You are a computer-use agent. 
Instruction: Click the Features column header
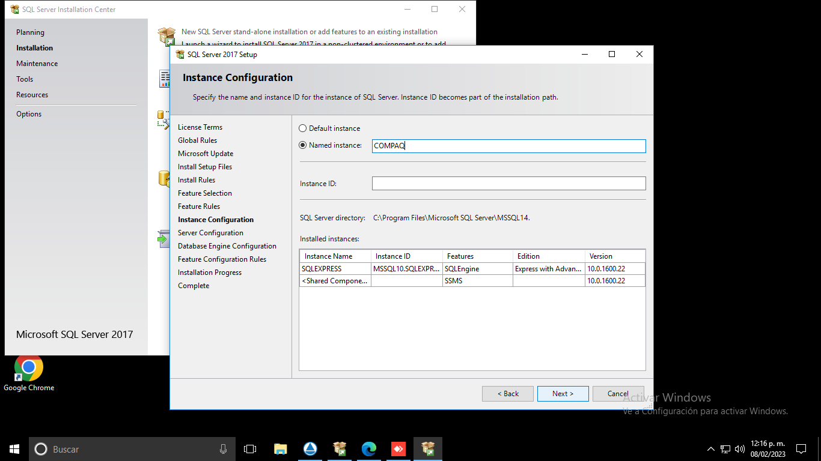pos(477,256)
